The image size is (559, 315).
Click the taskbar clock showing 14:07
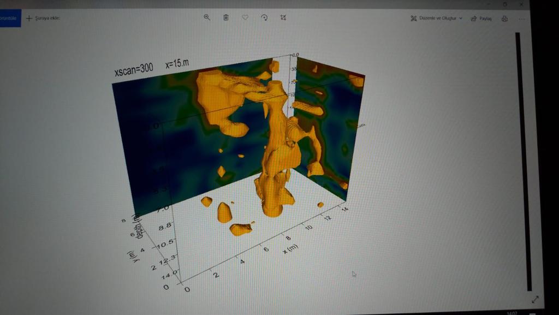click(x=512, y=313)
